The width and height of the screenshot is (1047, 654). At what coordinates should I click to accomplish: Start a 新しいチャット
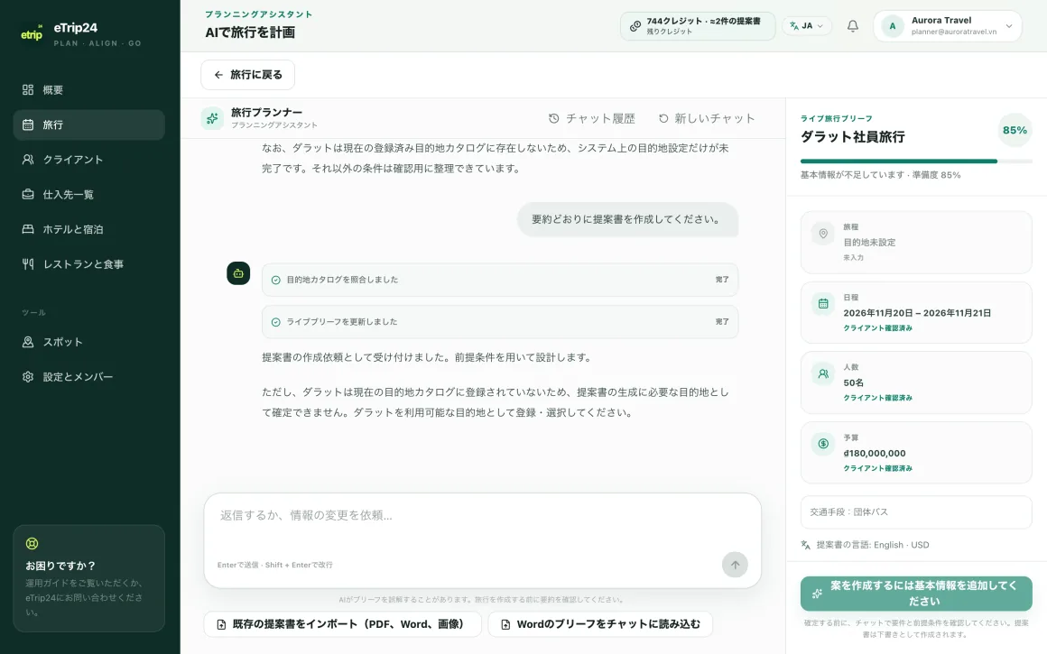coord(707,118)
